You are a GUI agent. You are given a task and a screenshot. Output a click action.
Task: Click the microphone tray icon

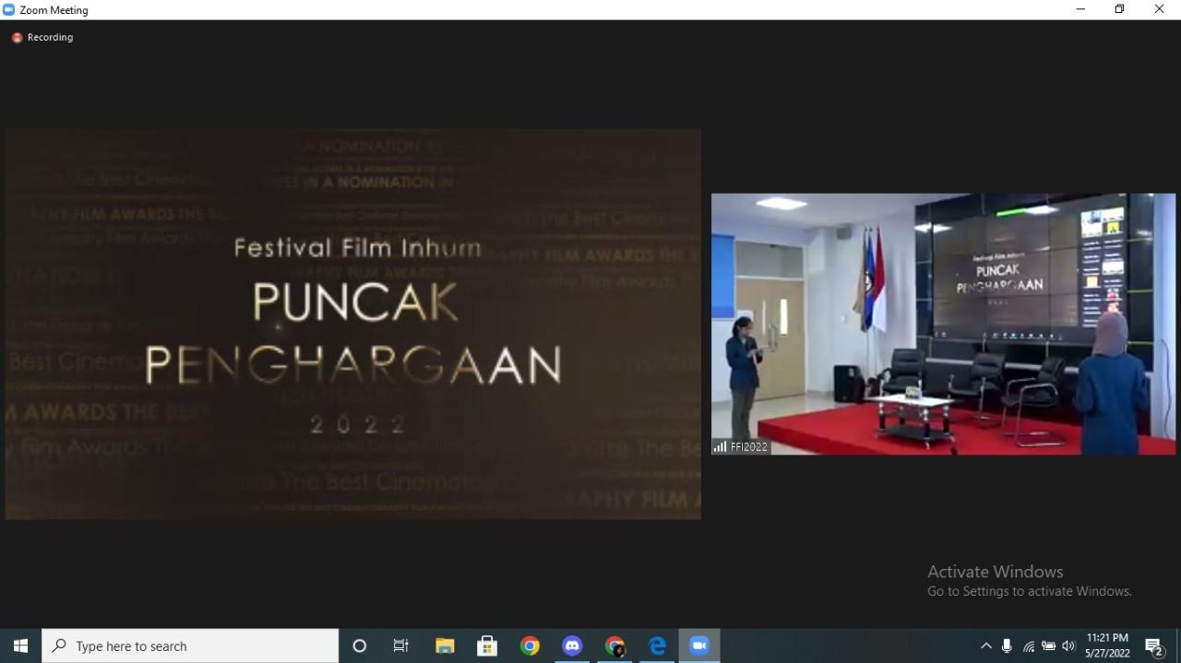tap(1007, 645)
